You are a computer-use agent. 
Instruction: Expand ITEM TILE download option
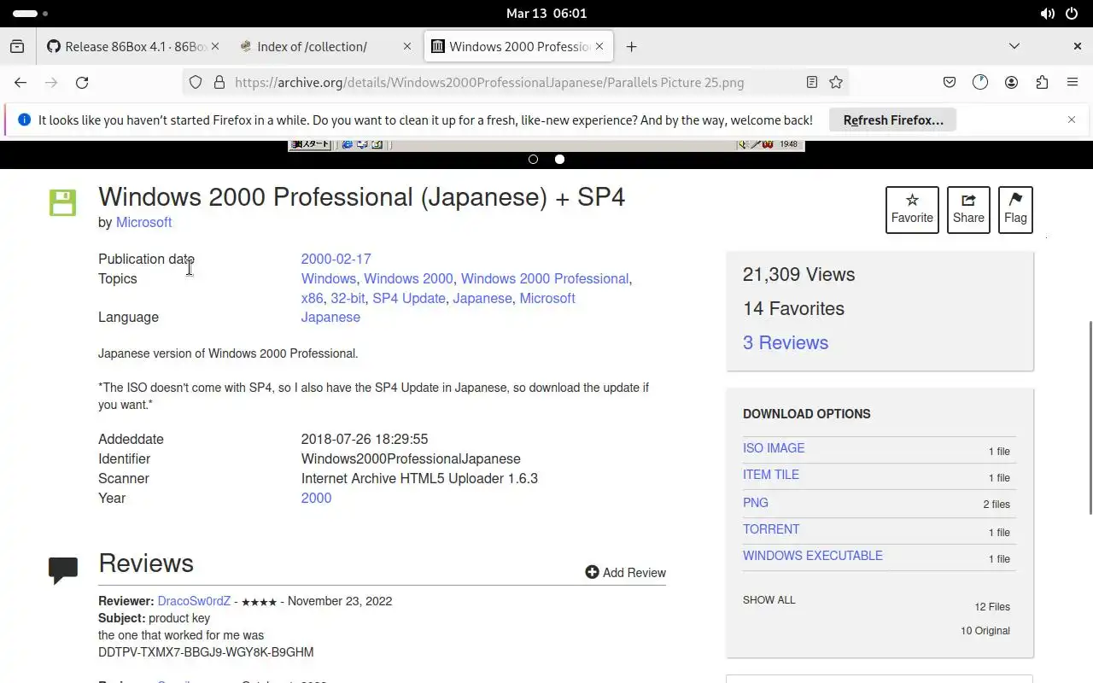[771, 475]
